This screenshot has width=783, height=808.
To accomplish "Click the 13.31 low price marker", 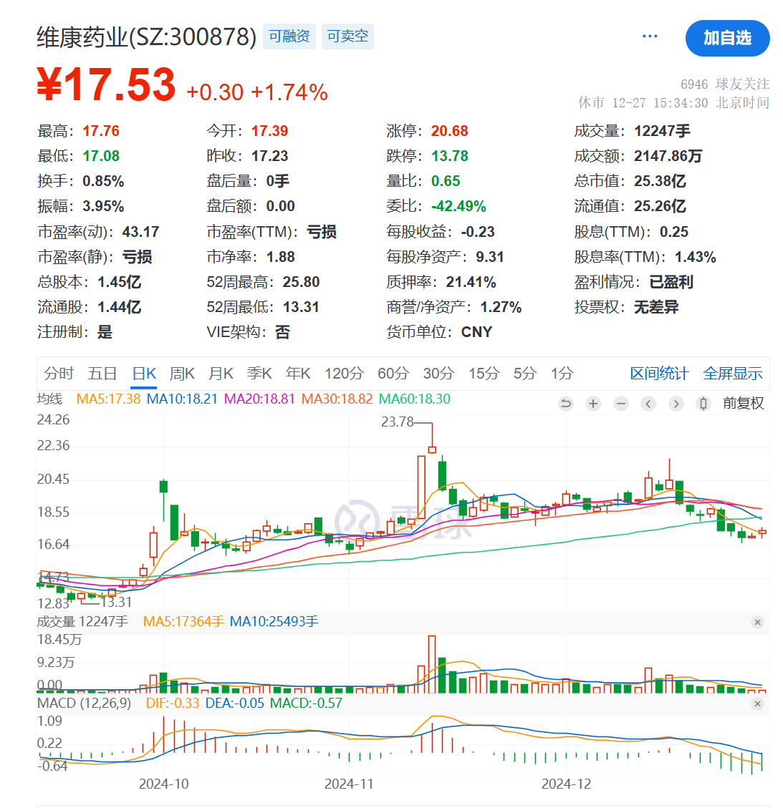I will coord(116,602).
